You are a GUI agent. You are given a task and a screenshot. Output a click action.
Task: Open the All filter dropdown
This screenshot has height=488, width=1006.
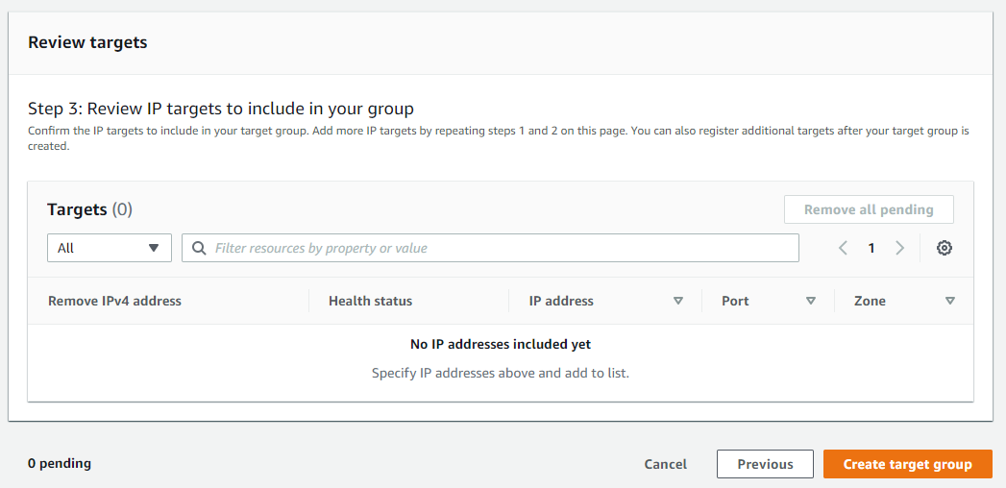click(x=109, y=248)
